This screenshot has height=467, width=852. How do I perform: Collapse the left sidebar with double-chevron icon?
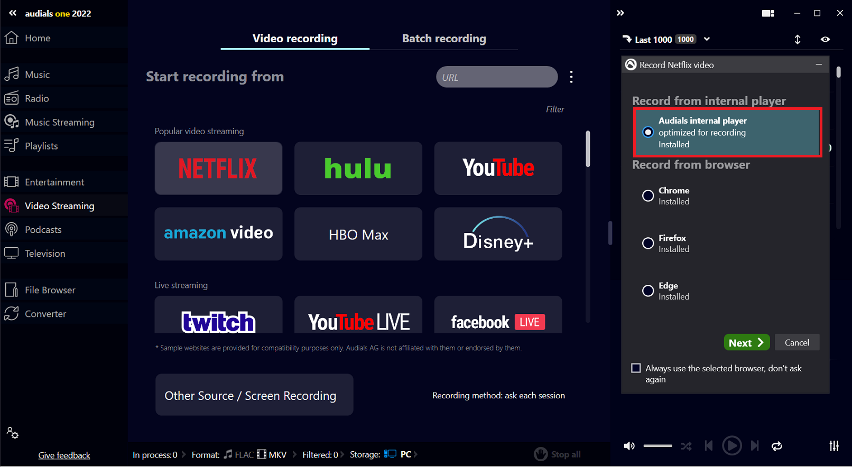coord(13,13)
